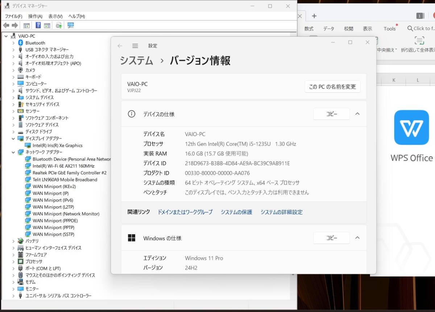
Task: Click the Back arrow in Device Manager toolbar
Action: click(x=6, y=25)
